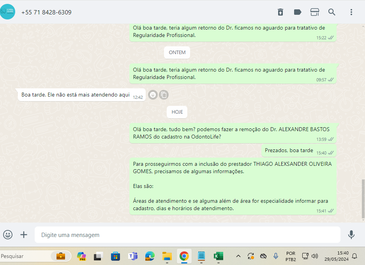The height and width of the screenshot is (265, 365).
Task: Open contact profile picture
Action: [7, 12]
